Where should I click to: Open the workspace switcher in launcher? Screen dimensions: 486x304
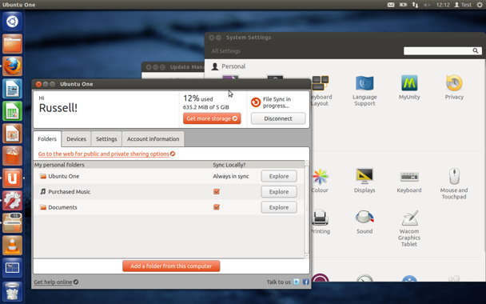[13, 267]
